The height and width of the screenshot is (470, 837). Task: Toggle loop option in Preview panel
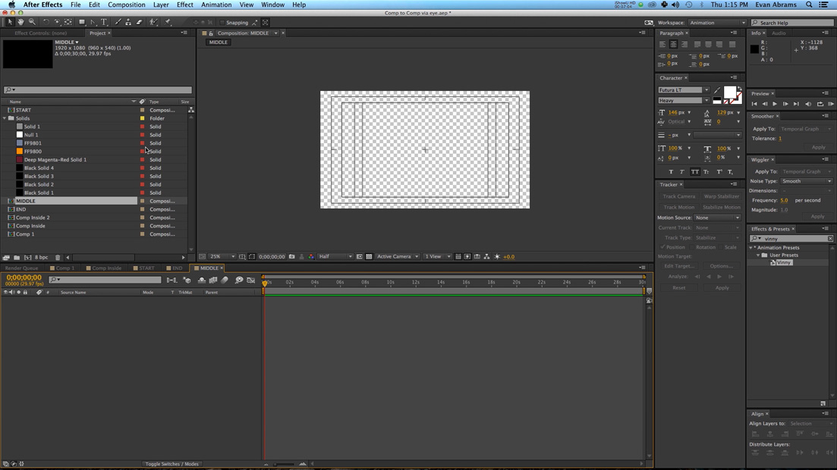[820, 104]
